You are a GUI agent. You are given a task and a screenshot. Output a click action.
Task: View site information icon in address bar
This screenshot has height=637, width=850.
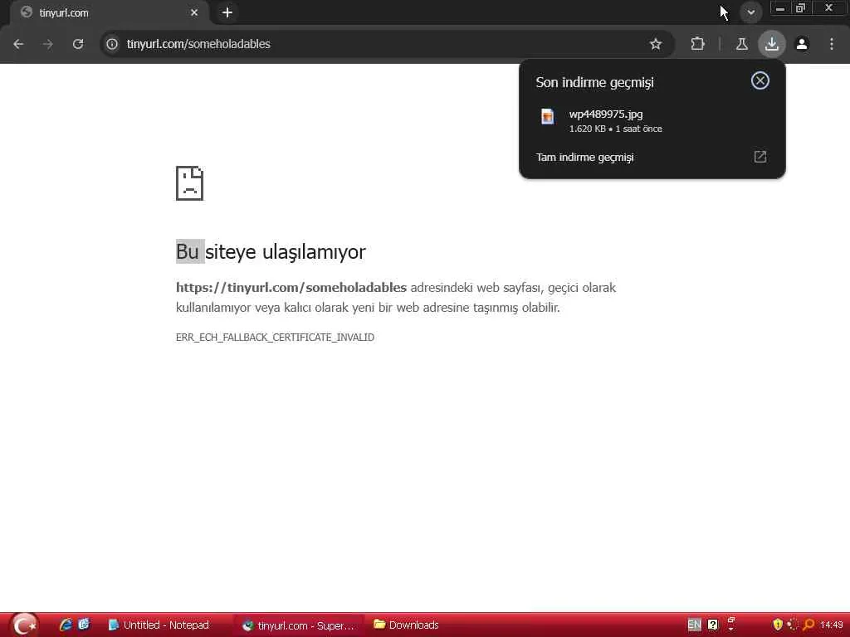[112, 44]
